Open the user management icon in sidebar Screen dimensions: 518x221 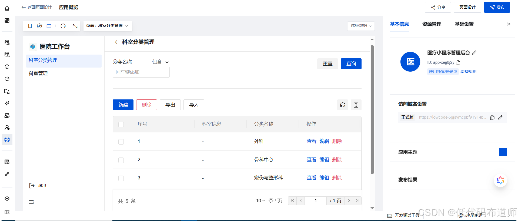[7, 128]
